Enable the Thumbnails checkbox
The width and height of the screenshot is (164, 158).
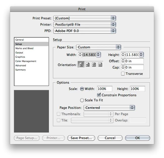click(x=59, y=114)
